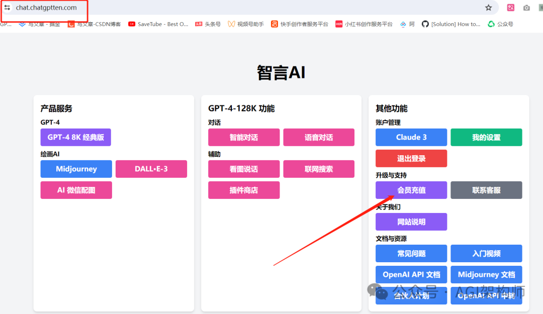
Task: Open 常见问题 FAQ
Action: pos(411,253)
